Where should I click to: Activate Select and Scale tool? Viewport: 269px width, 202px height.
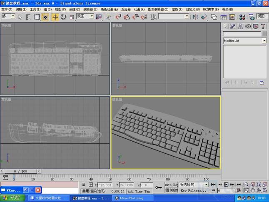[x=72, y=17]
